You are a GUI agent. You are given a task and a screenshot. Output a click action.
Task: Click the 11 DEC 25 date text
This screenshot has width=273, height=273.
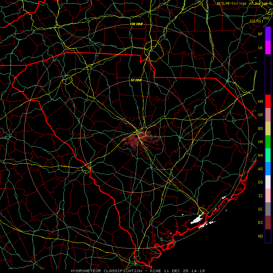coord(177,271)
